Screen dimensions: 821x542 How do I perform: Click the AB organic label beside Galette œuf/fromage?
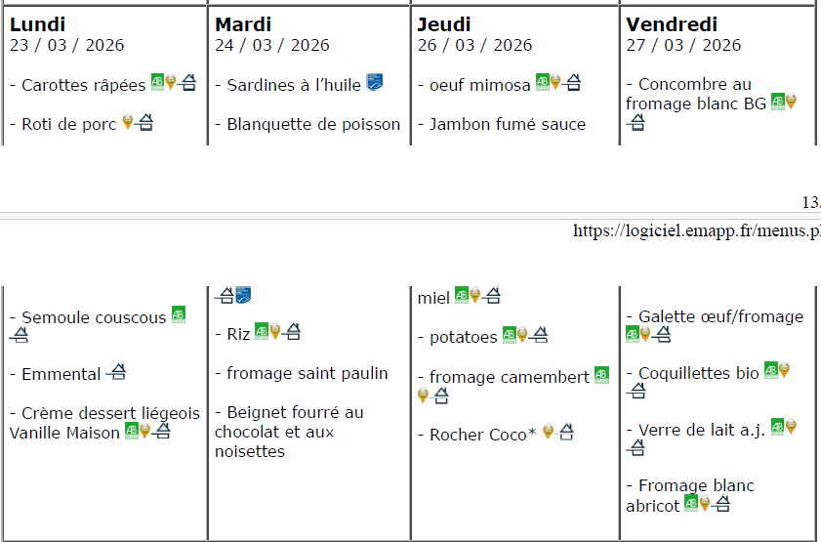632,334
